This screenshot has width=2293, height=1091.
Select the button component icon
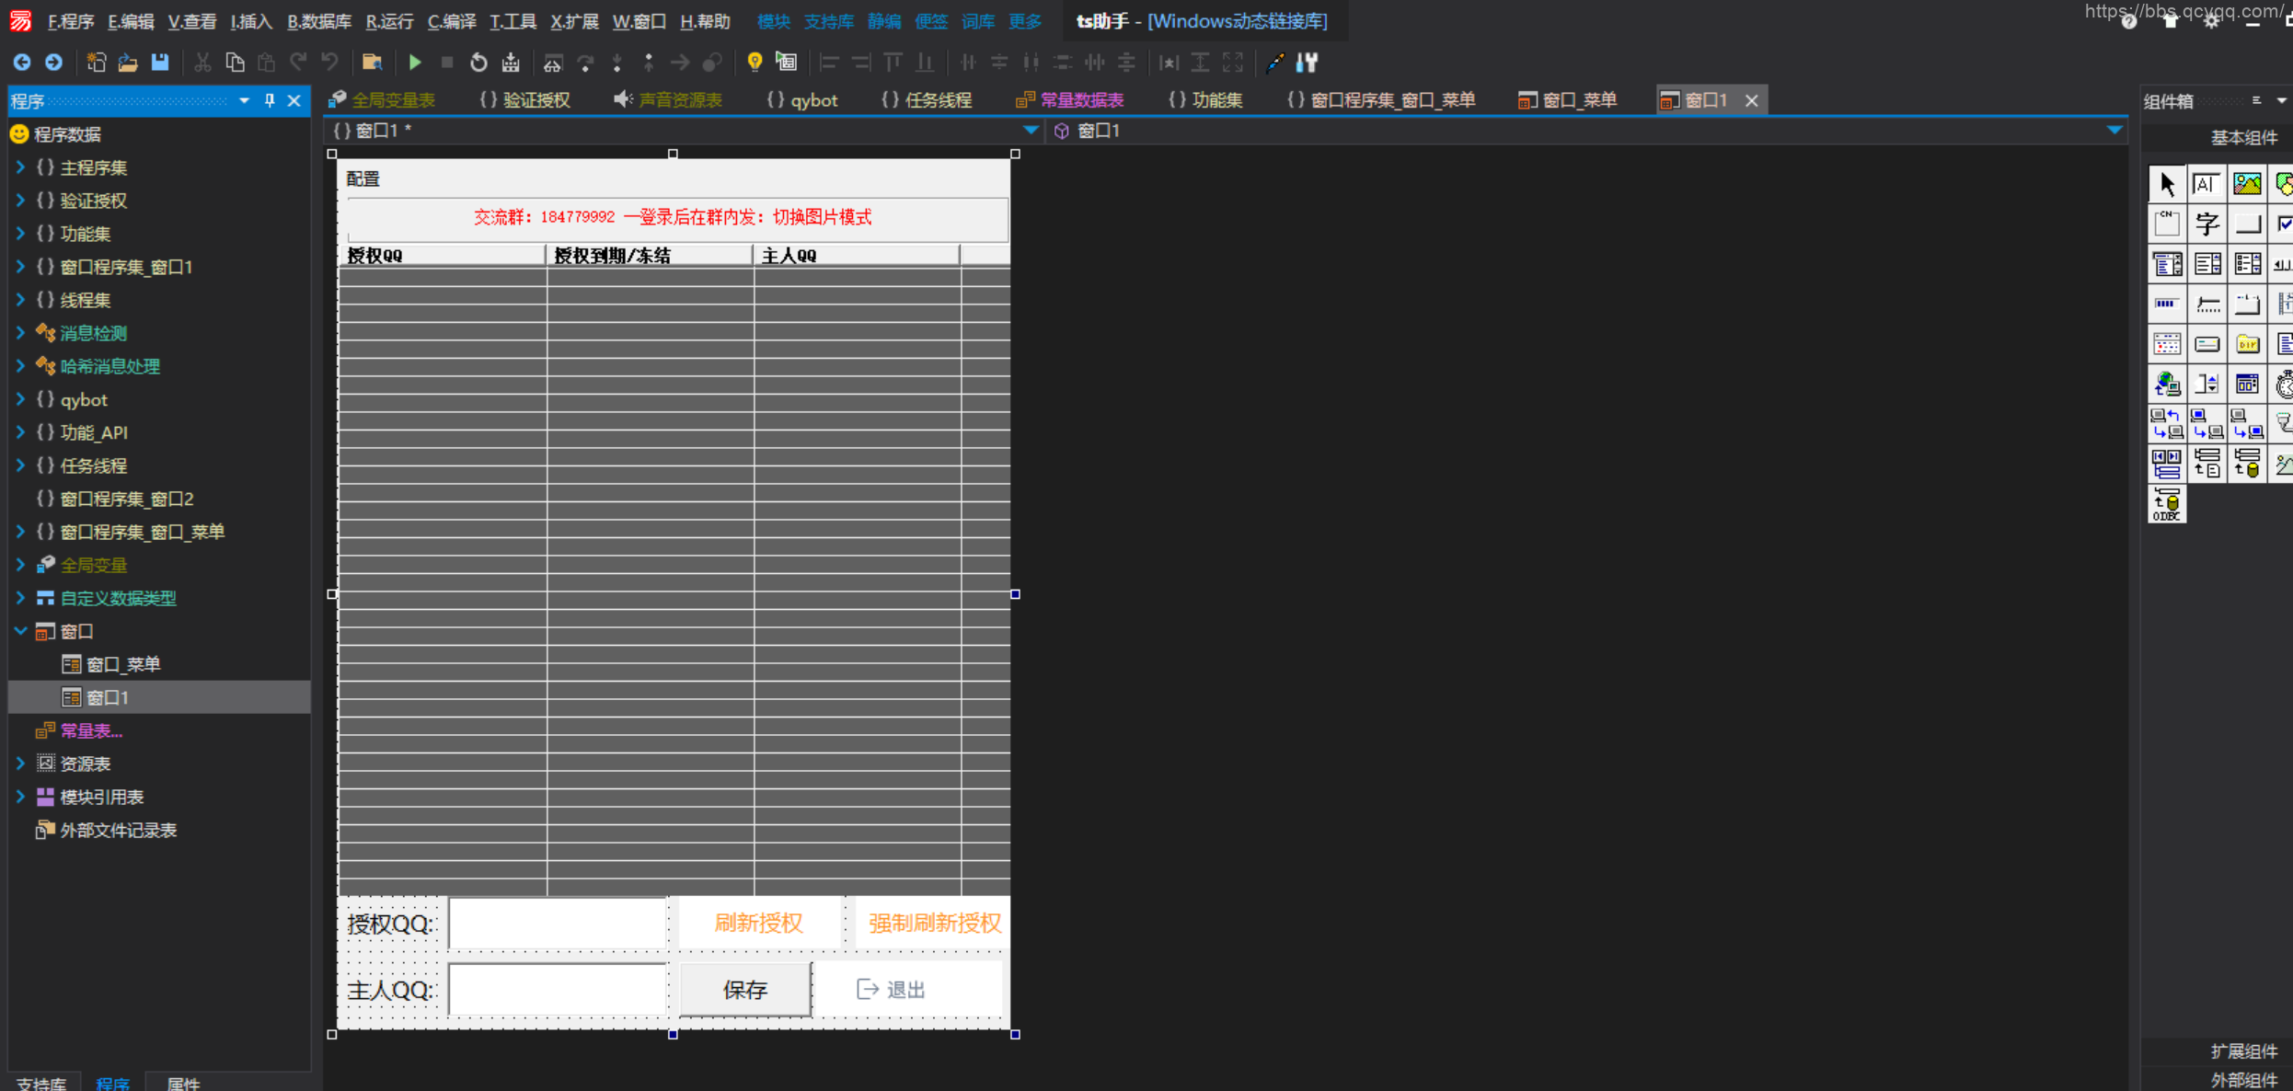pyautogui.click(x=2247, y=224)
